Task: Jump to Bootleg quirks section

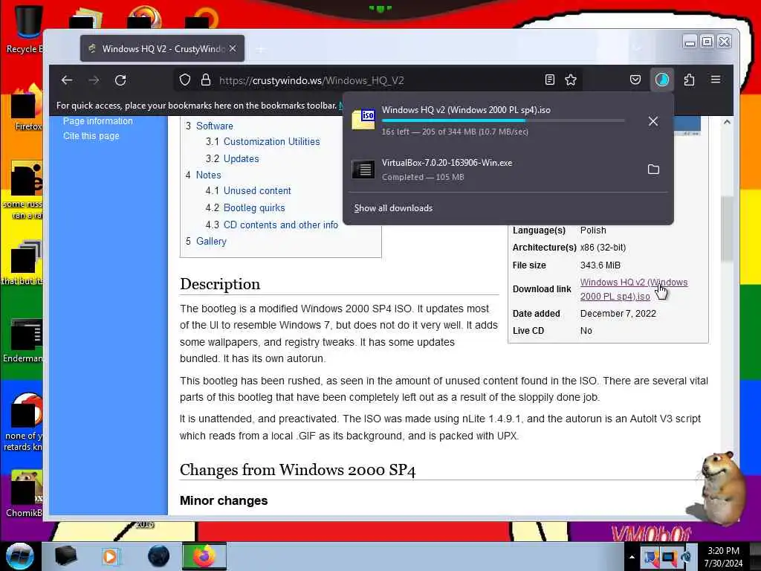Action: [x=254, y=208]
